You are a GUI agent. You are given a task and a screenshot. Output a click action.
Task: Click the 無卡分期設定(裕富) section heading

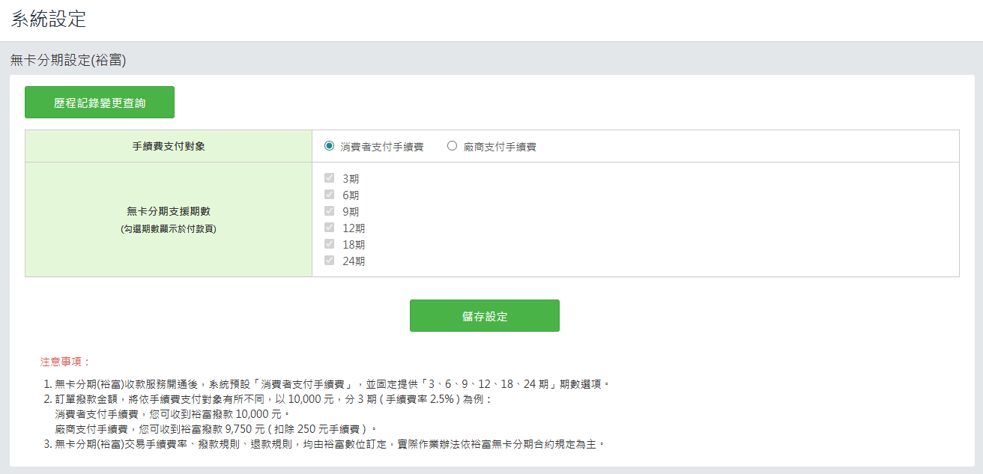coord(68,60)
